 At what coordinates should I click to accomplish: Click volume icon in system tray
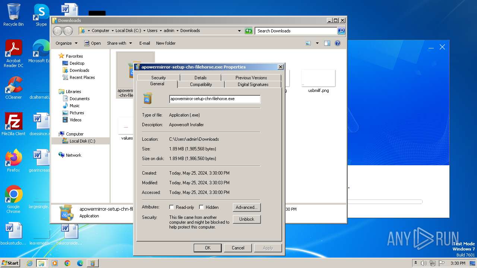pyautogui.click(x=424, y=263)
